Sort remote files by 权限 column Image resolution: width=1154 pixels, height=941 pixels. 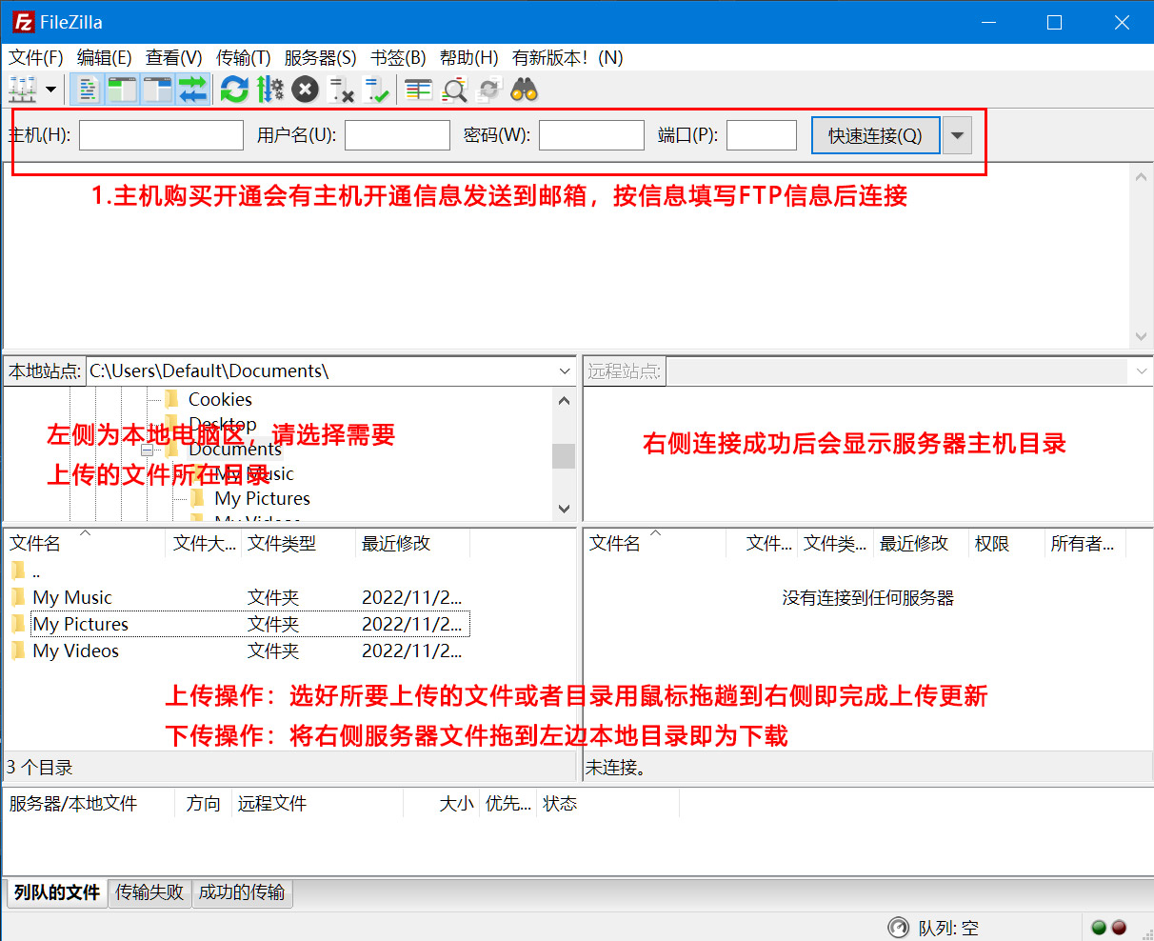tap(1006, 543)
